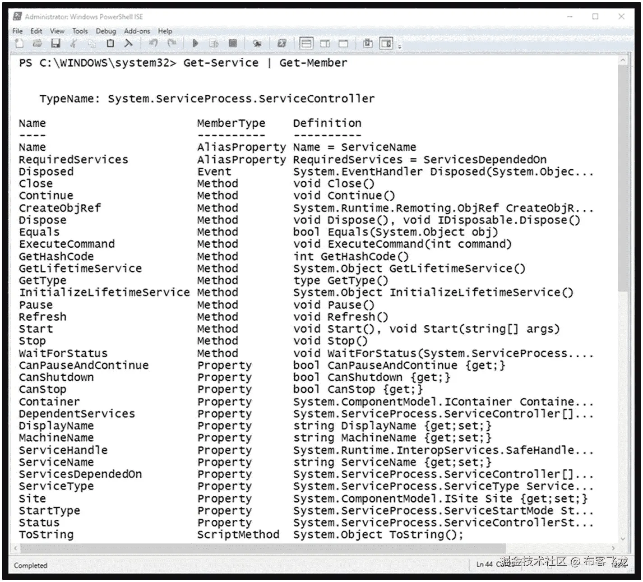The height and width of the screenshot is (582, 643).
Task: Select the Cut tool in the toolbar
Action: (74, 43)
